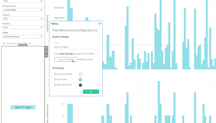
Task: Grab the object's top drag handle
Action: click(x=23, y=45)
